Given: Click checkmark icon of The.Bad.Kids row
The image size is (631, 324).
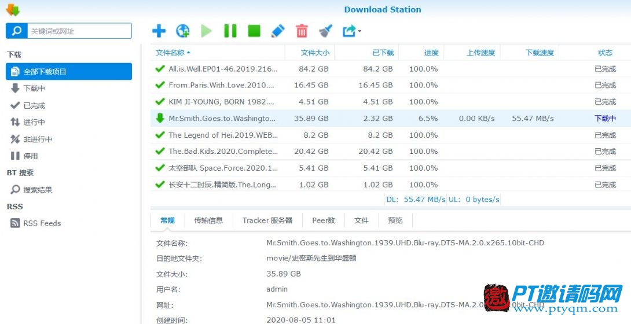Looking at the screenshot, I should click(160, 151).
